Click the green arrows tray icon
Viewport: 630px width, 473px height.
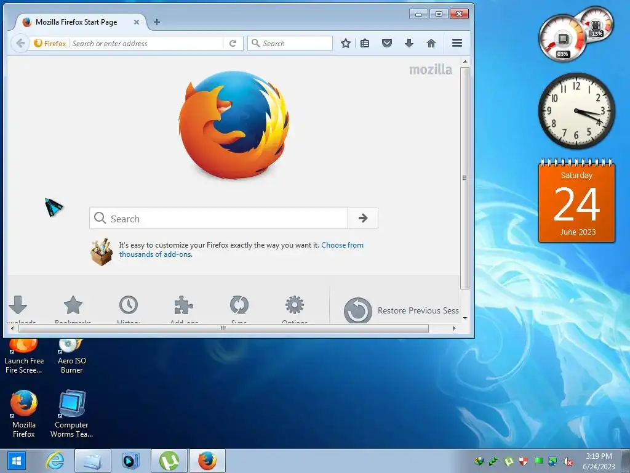click(493, 461)
